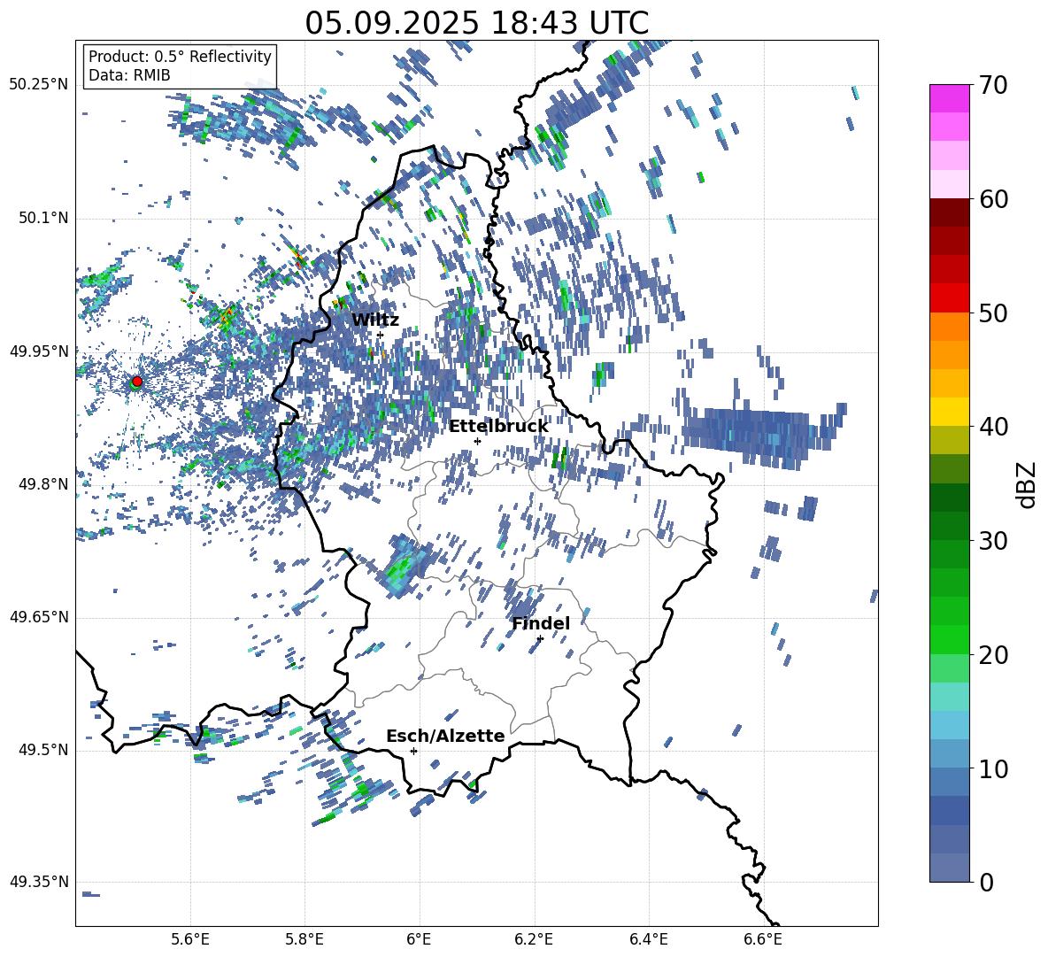Click the colorbar value 40
The height and width of the screenshot is (957, 1048).
tap(993, 427)
